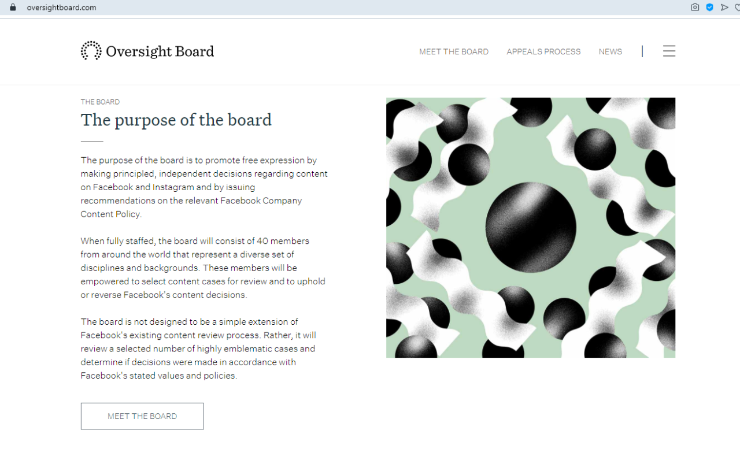This screenshot has width=740, height=456.
Task: Click the small 'THE BOARD' section label
Action: pyautogui.click(x=100, y=102)
